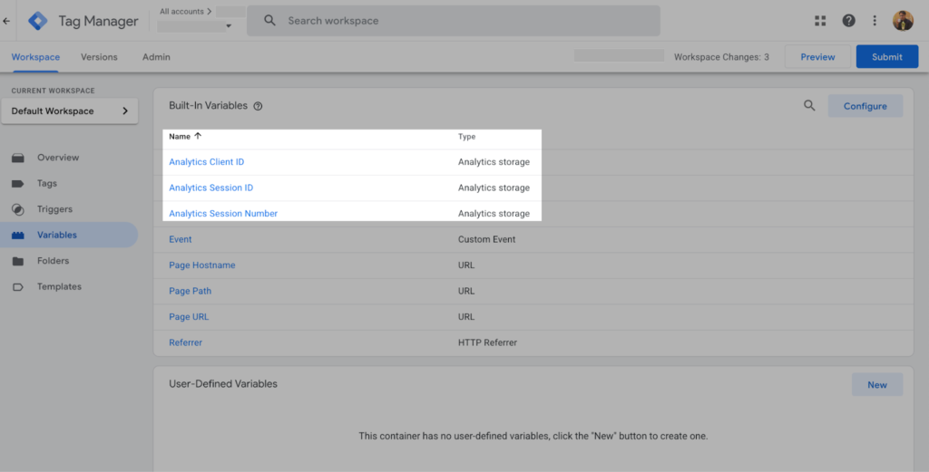The height and width of the screenshot is (472, 929).
Task: Switch to the Admin tab
Action: (x=156, y=57)
